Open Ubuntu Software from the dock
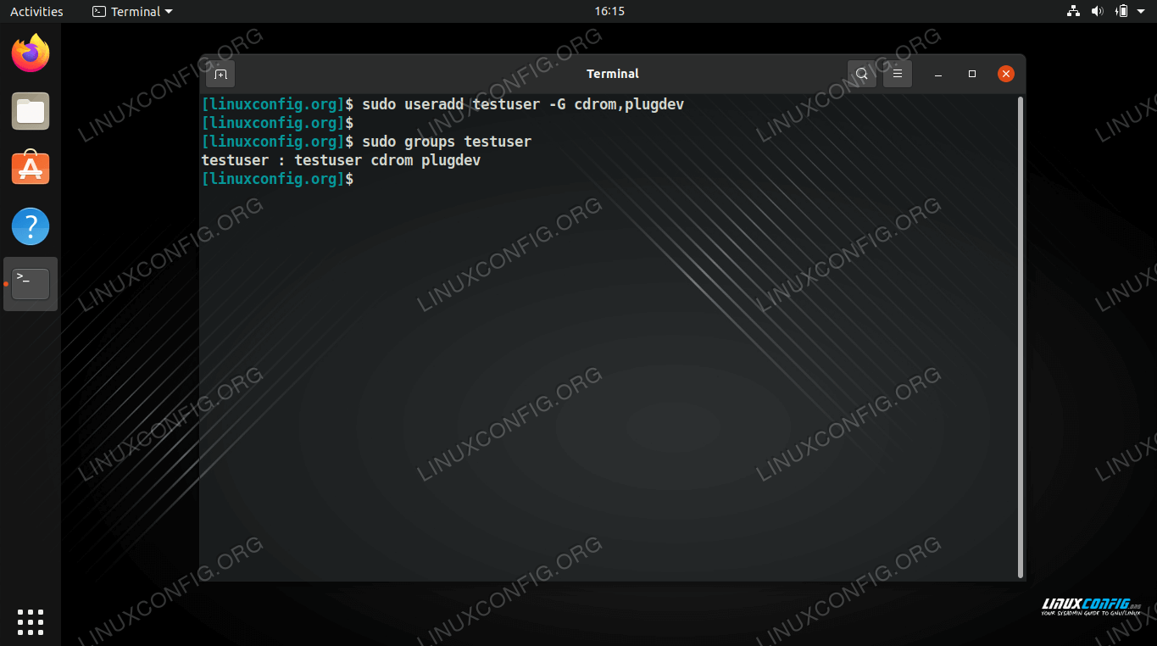Image resolution: width=1157 pixels, height=646 pixels. tap(31, 169)
